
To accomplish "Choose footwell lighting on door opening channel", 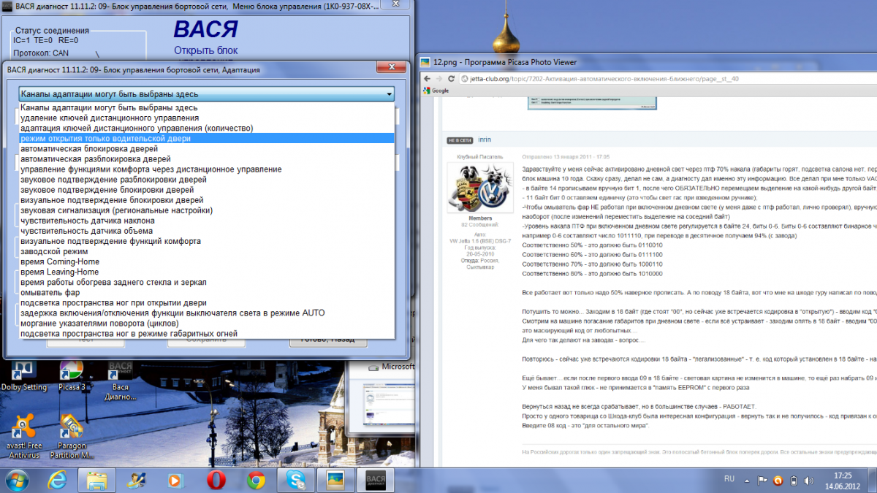I will tap(206, 302).
